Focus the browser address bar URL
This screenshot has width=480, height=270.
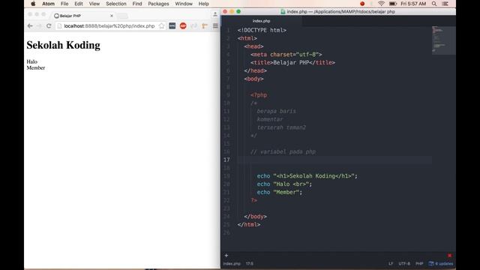pyautogui.click(x=109, y=26)
